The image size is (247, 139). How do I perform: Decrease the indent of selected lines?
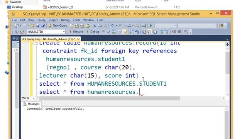click(x=174, y=32)
